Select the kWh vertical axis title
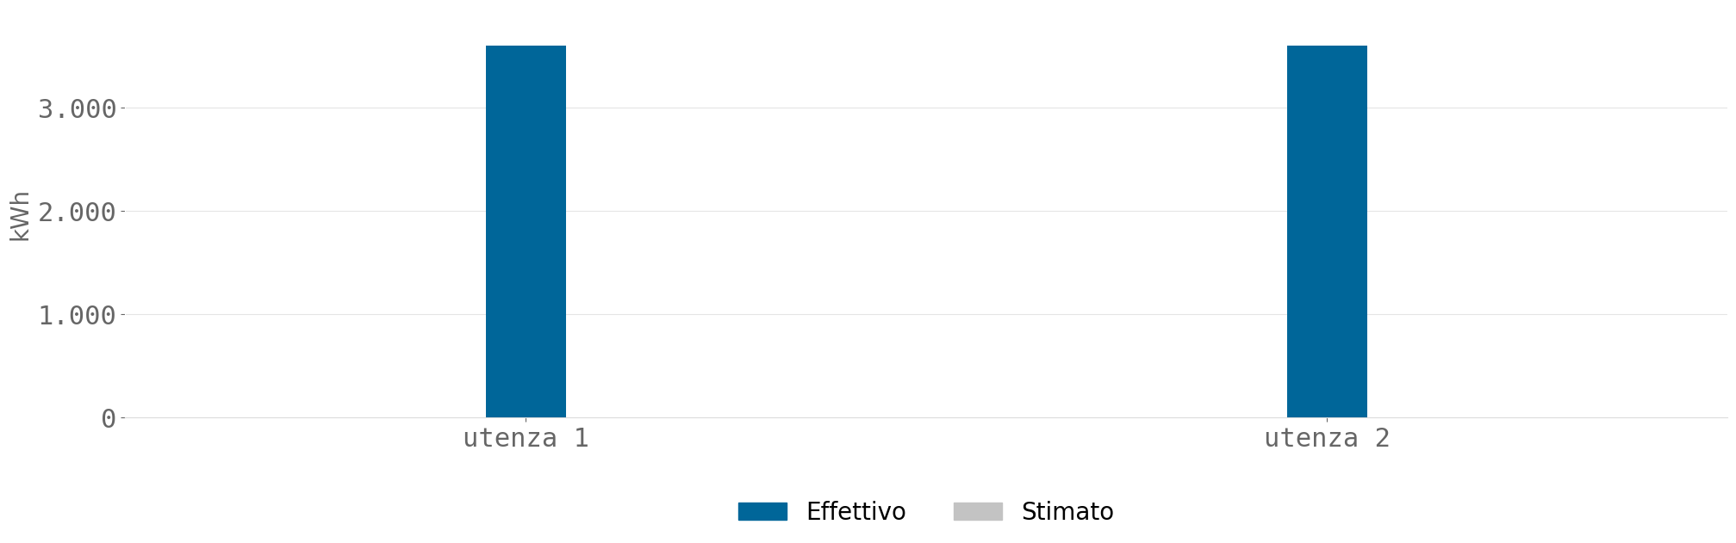This screenshot has height=543, width=1736. pos(20,216)
